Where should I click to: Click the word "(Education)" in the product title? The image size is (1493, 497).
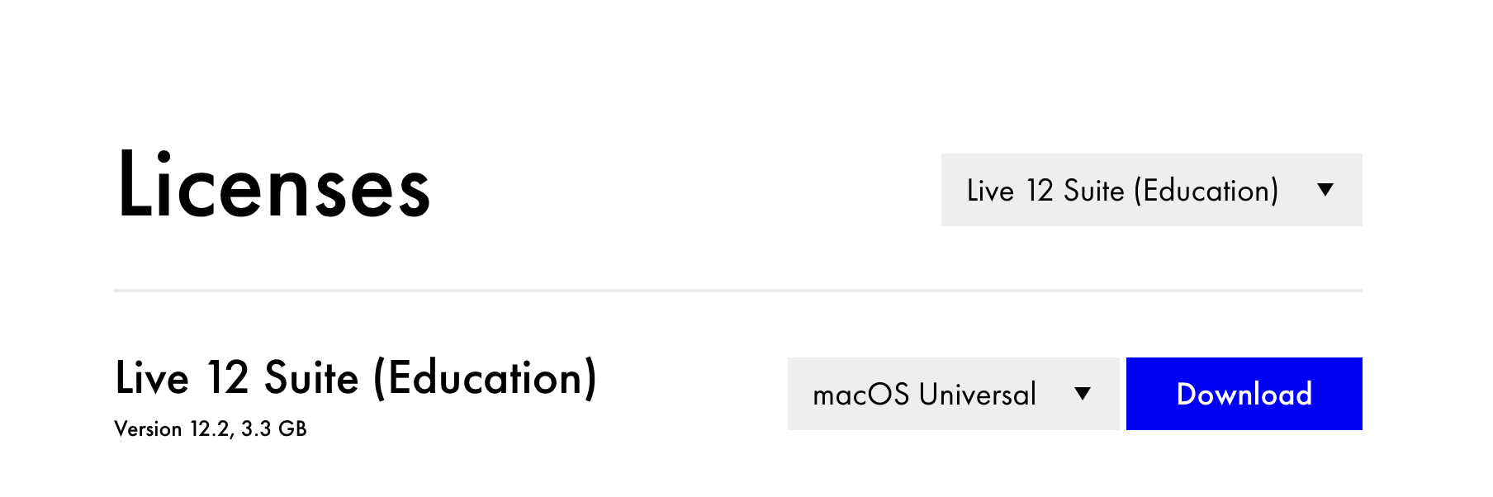[x=486, y=378]
